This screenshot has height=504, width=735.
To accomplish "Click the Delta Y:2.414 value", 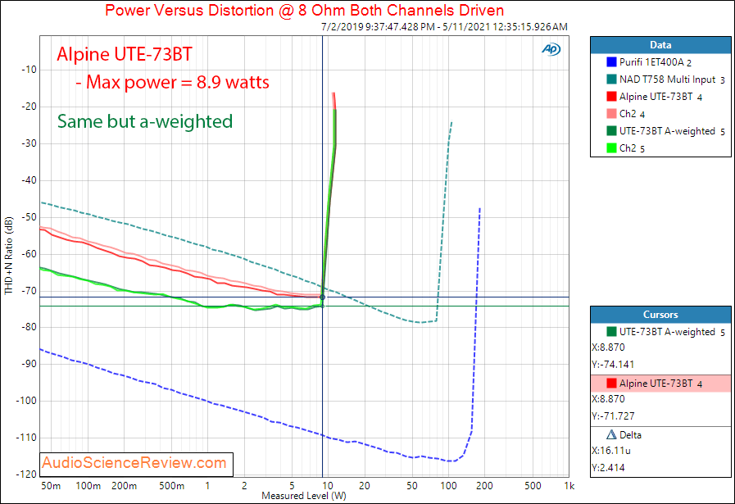I will coord(609,467).
